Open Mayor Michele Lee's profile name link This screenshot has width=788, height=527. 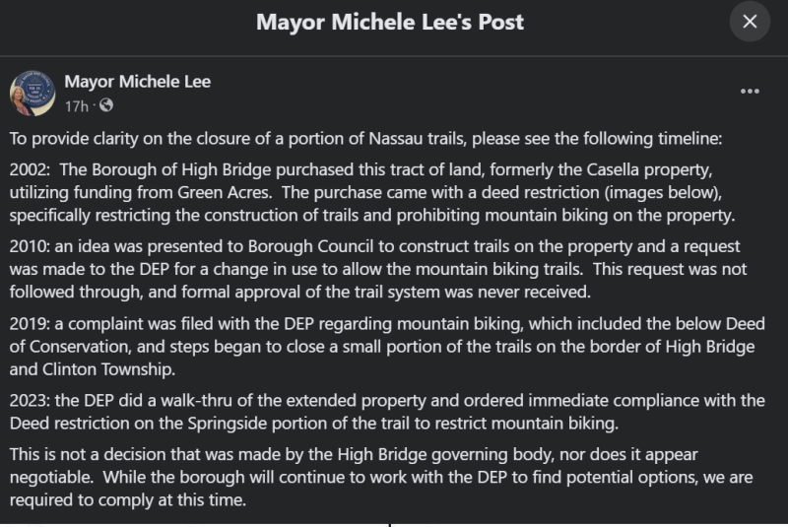pos(137,82)
